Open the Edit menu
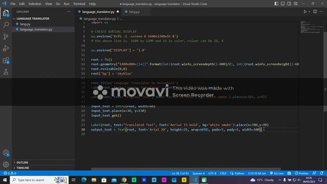Screen dimensions: 327x184 tap(21, 4)
